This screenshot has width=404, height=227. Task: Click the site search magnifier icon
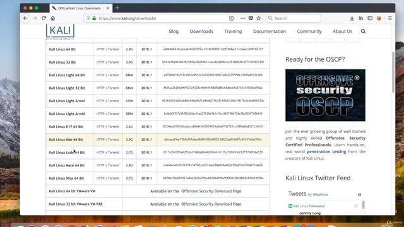click(363, 31)
